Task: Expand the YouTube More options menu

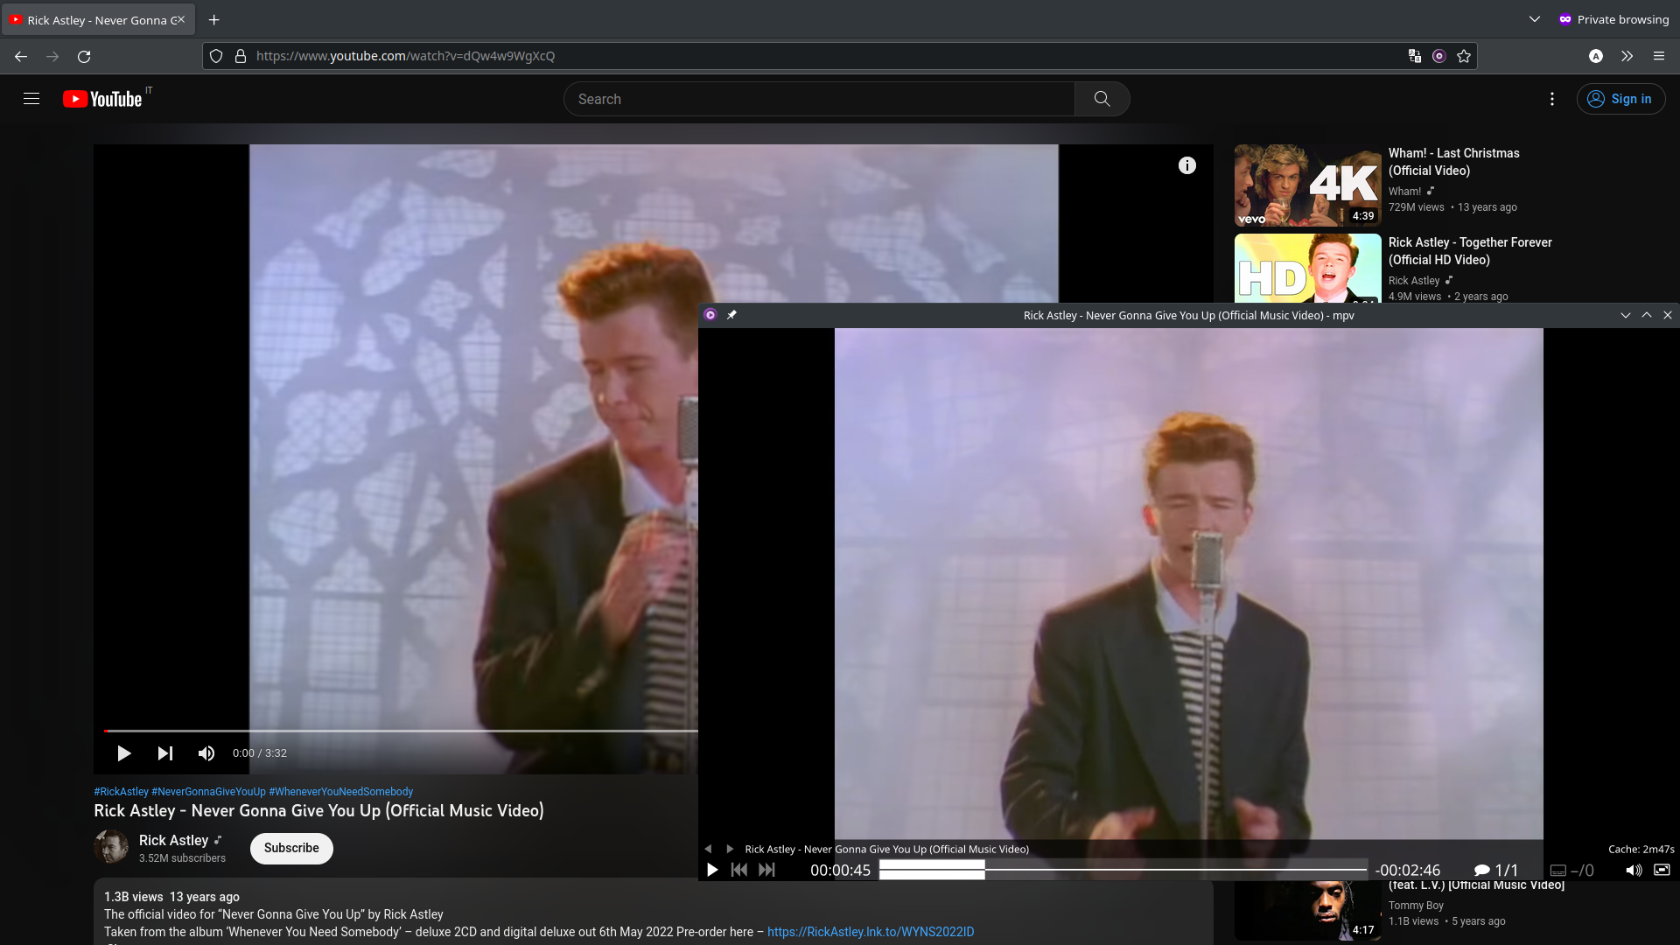Action: pyautogui.click(x=1552, y=98)
